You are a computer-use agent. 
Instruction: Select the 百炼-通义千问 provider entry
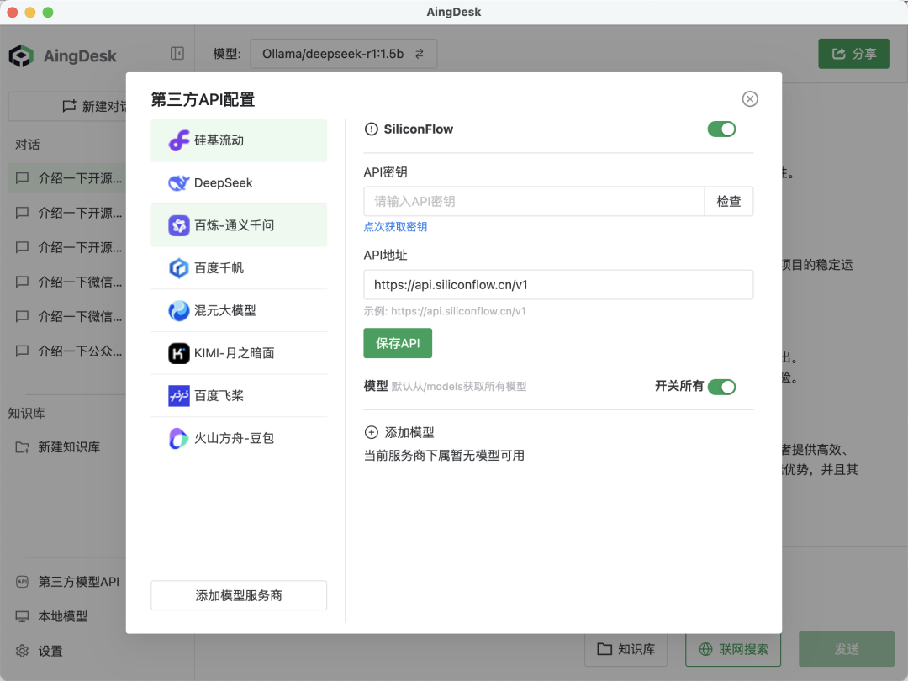[239, 225]
